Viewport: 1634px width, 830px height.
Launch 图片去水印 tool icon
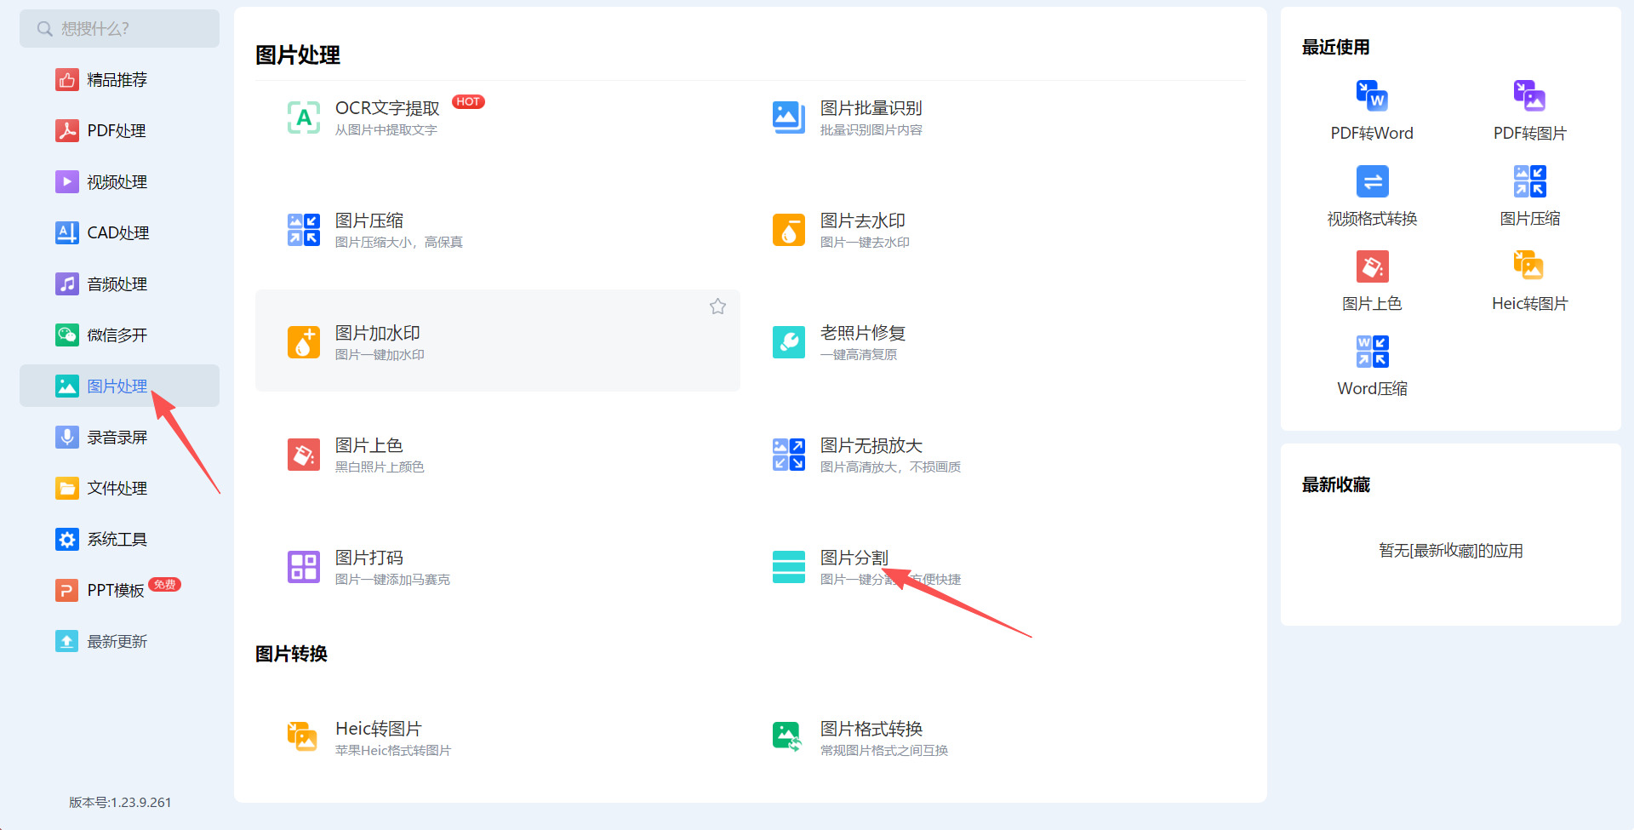(789, 230)
